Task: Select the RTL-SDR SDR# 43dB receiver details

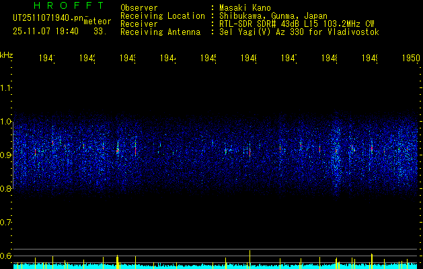Action: 297,24
